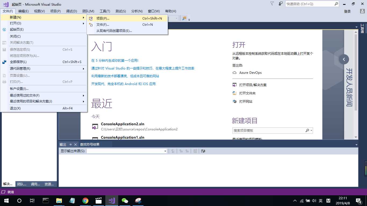The image size is (367, 206).
Task: Close the 输出 panel tab
Action: pyautogui.click(x=75, y=144)
